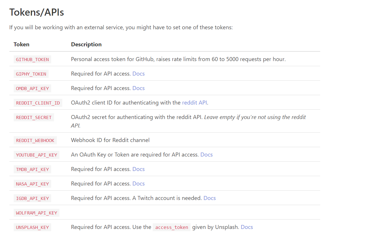Open the Docs link for NASA_API_KEY
368x242 pixels.
[138, 183]
